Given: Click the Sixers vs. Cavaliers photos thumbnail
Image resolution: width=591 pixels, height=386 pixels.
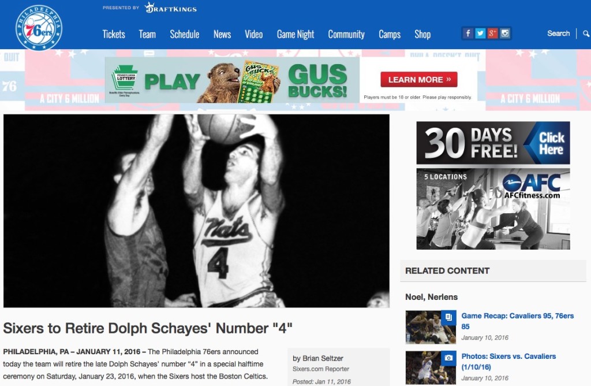Looking at the screenshot, I should pyautogui.click(x=431, y=368).
